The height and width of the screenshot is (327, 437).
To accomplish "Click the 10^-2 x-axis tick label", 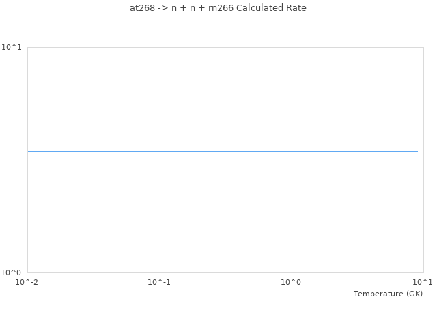I will 27,282.
